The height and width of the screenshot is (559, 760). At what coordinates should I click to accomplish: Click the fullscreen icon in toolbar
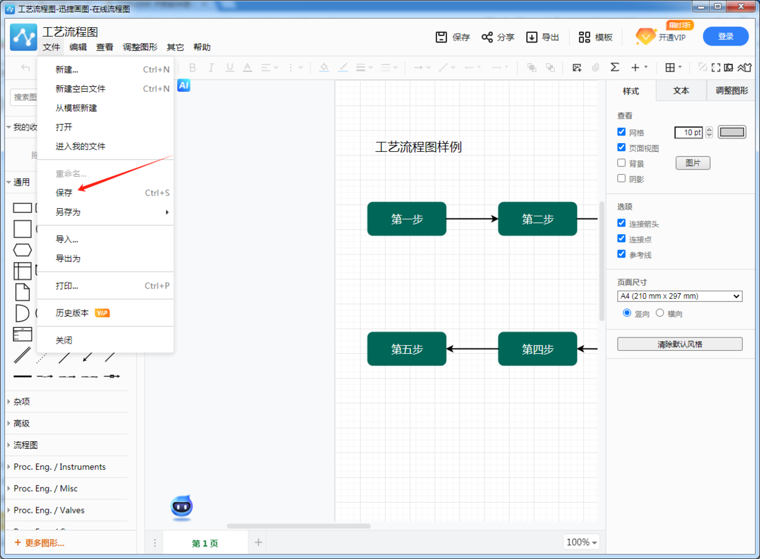(716, 67)
